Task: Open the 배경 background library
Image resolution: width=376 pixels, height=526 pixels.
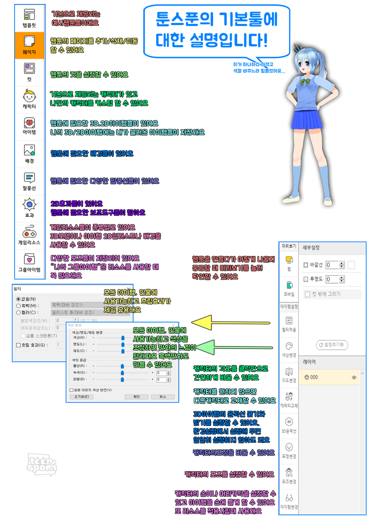Action: click(x=30, y=154)
